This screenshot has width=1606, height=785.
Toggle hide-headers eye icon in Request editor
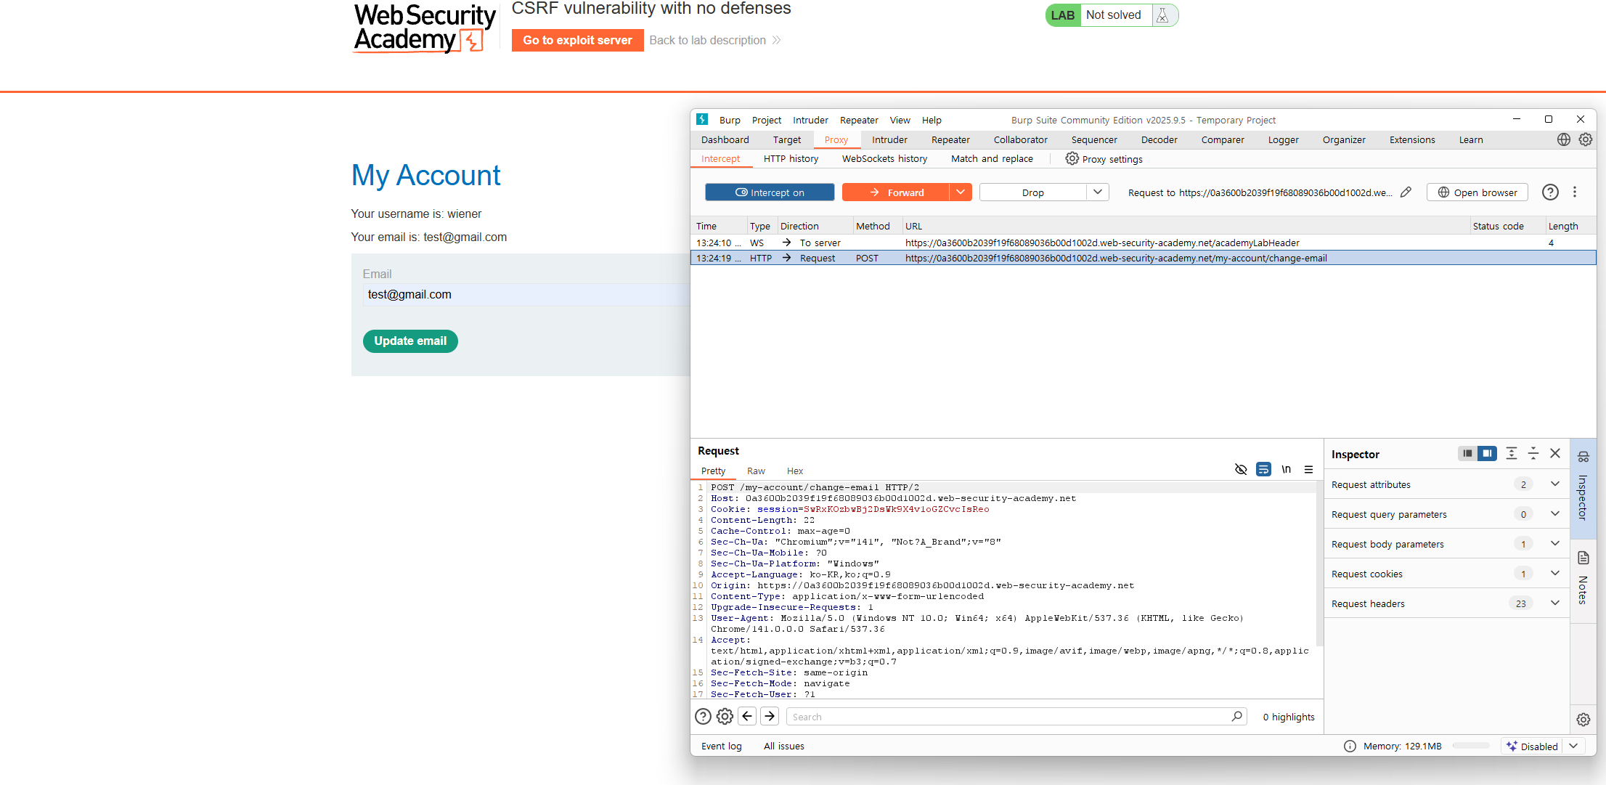[x=1241, y=470]
